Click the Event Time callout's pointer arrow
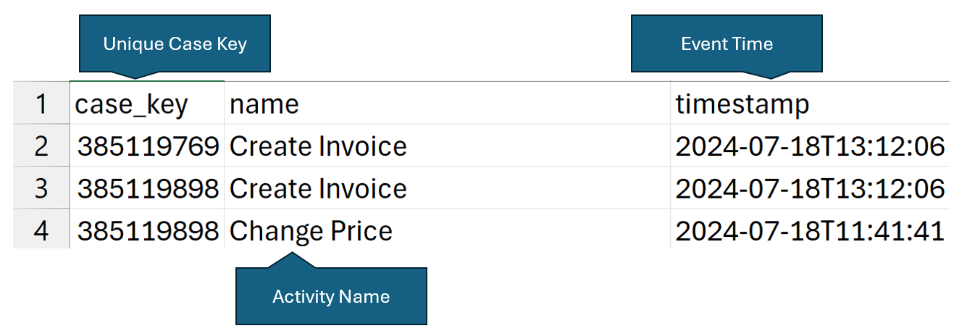 [x=772, y=75]
